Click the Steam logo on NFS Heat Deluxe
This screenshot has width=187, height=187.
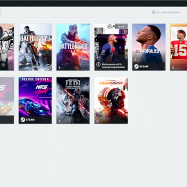click(x=23, y=120)
